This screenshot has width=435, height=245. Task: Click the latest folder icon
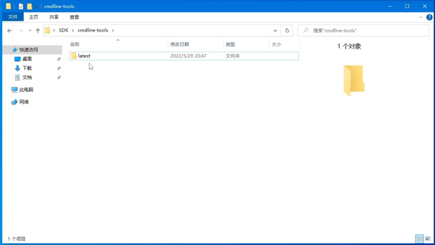[74, 56]
